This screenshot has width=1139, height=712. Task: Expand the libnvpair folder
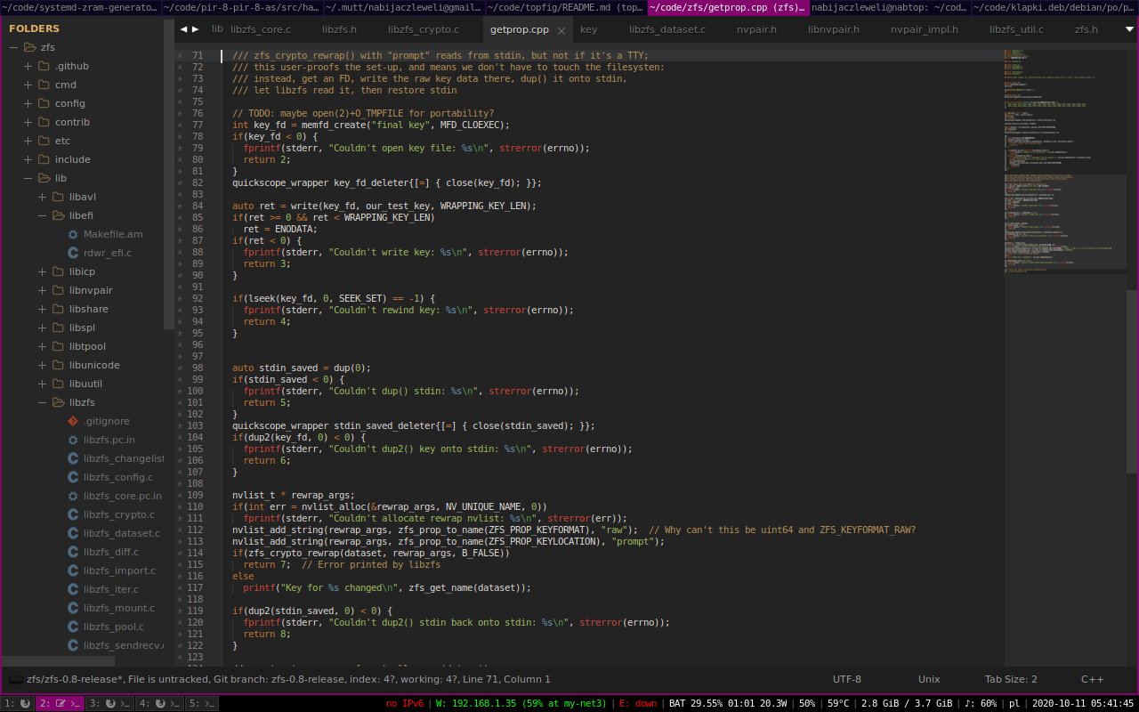(43, 290)
